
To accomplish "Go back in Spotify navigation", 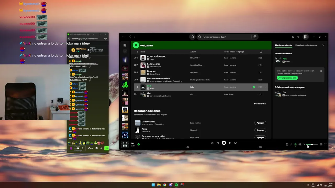I will point(130,37).
